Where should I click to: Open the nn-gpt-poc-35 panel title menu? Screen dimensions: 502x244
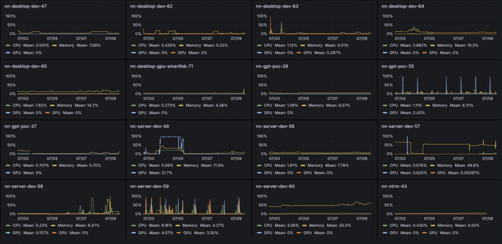398,66
